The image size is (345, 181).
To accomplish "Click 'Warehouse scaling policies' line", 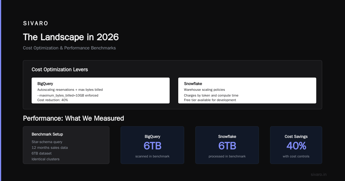I will click(x=204, y=90).
